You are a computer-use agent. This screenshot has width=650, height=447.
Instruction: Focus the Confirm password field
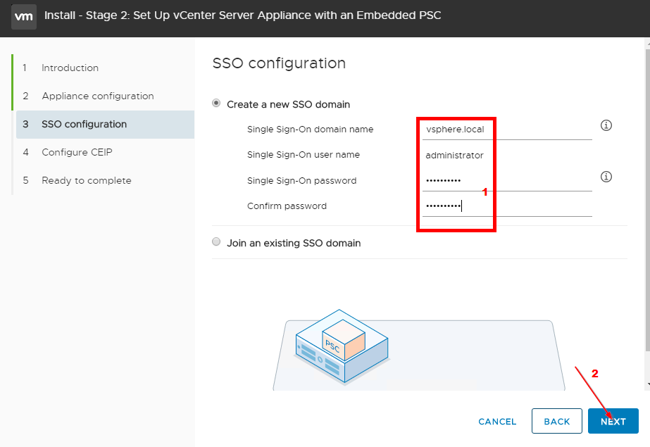point(507,206)
